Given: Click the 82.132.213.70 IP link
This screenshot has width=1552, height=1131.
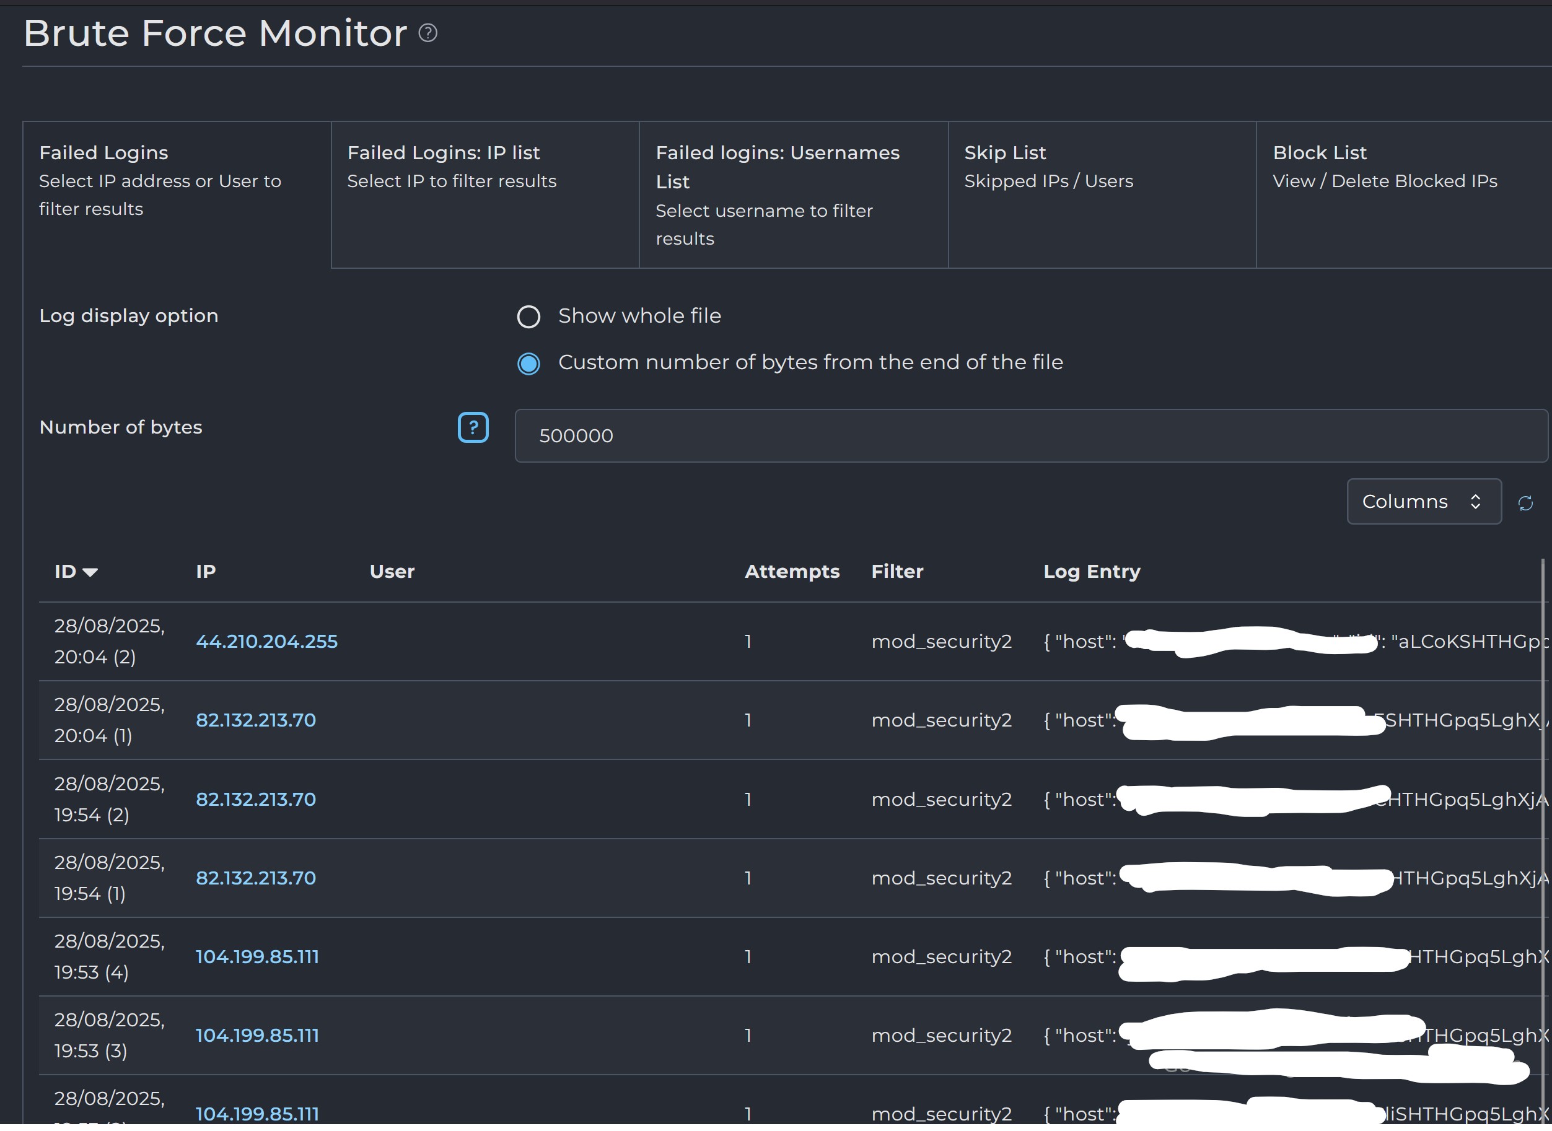Looking at the screenshot, I should (x=255, y=720).
